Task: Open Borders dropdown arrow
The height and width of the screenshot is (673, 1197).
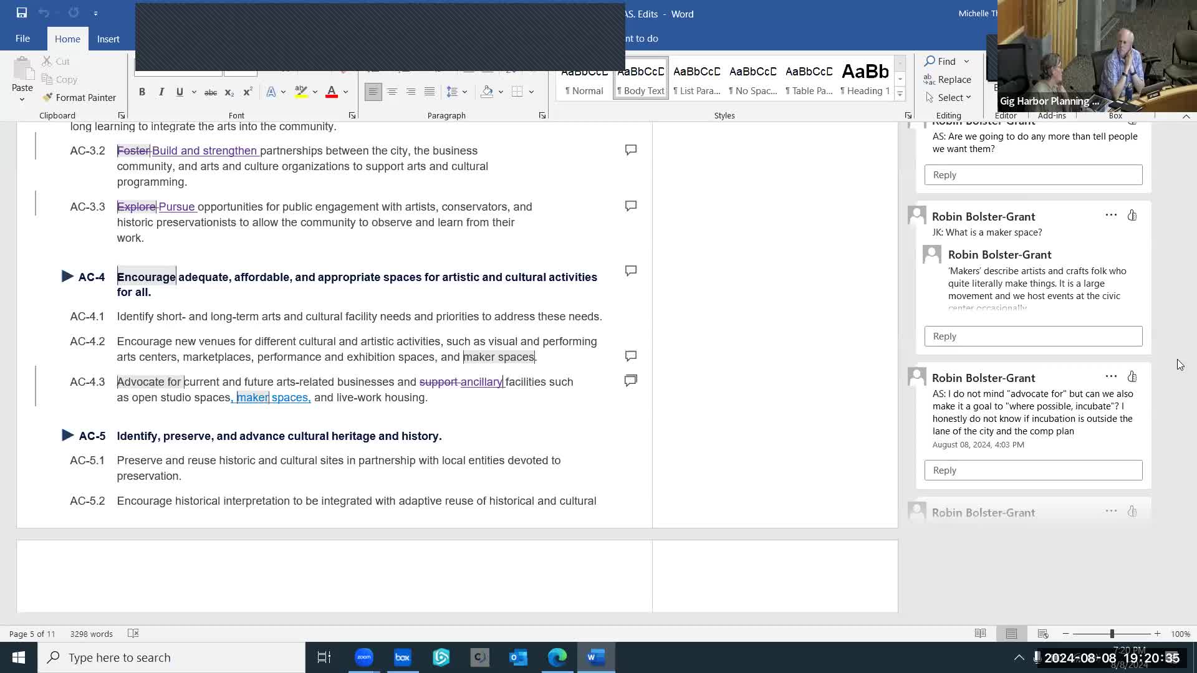Action: pos(531,92)
